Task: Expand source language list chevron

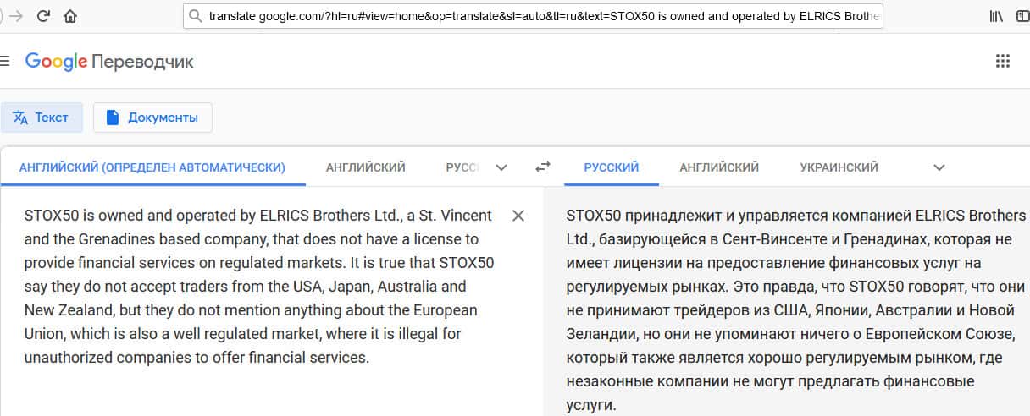Action: 501,167
